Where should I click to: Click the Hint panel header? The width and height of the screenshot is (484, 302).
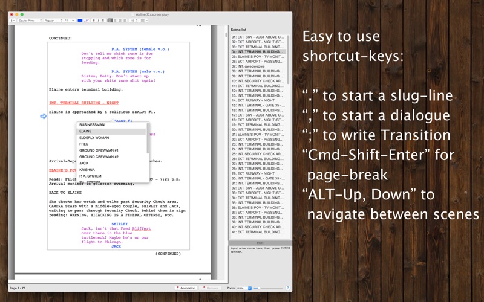coord(260,243)
